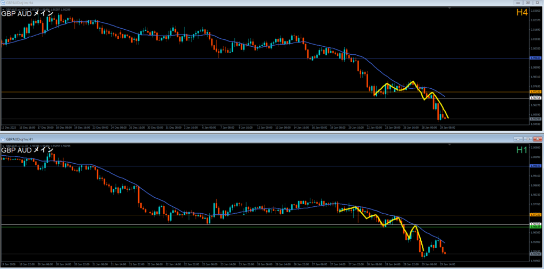Viewport: 544px width, 269px height.
Task: Select the orange horizontal line price label on H1 chart
Action: [535, 215]
